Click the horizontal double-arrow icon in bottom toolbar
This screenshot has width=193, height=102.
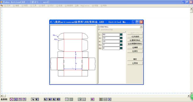105,99
